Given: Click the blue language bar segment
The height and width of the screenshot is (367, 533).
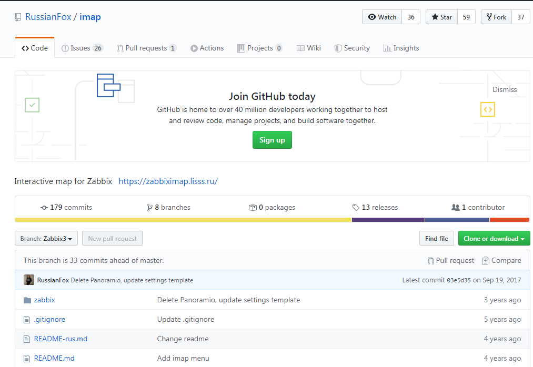Looking at the screenshot, I should (457, 220).
